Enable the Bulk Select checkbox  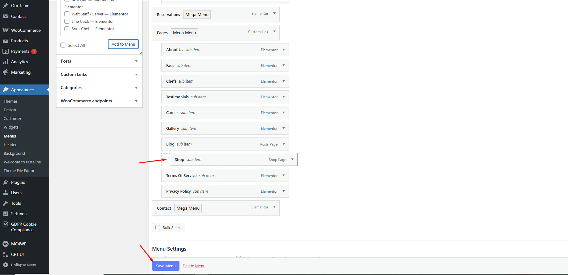coord(158,228)
